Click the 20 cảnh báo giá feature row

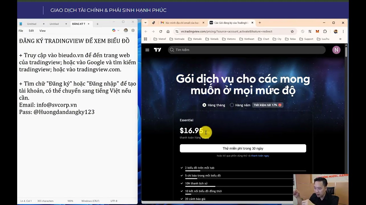tap(195, 199)
